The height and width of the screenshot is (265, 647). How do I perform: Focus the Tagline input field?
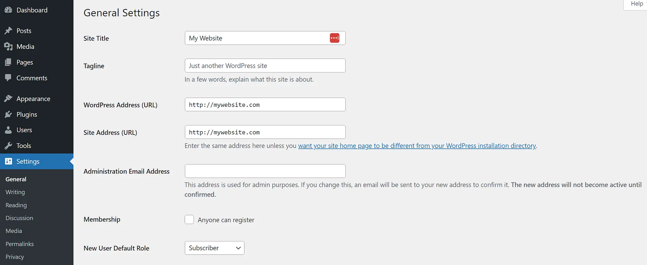[265, 65]
